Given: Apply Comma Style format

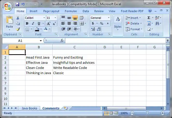Looking at the screenshot, I should tap(107, 23).
